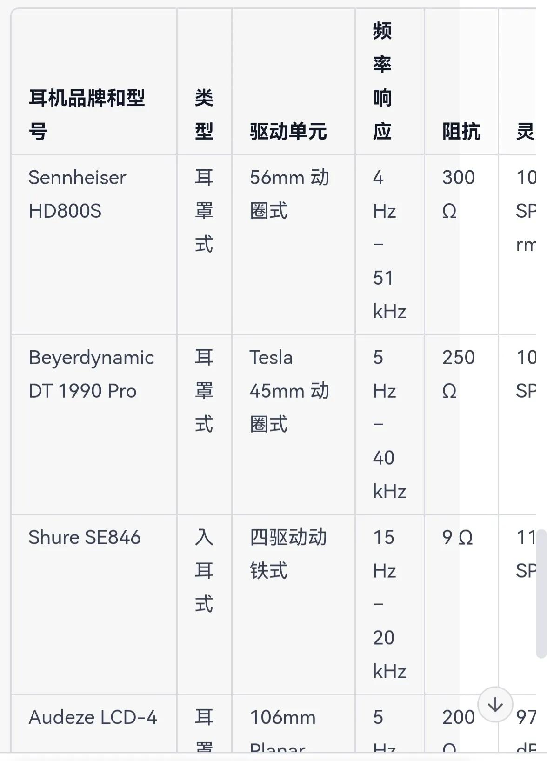Click the 四驱动动铁式 driver cell
The image size is (547, 761).
point(288,554)
